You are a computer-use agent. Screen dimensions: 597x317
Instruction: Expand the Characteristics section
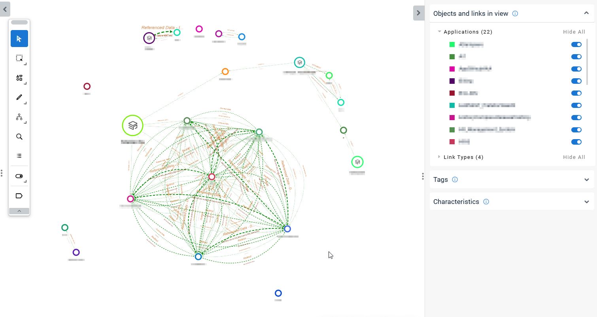pos(586,202)
